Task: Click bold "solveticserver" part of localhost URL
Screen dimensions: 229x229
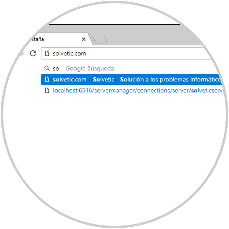Action: click(x=207, y=91)
